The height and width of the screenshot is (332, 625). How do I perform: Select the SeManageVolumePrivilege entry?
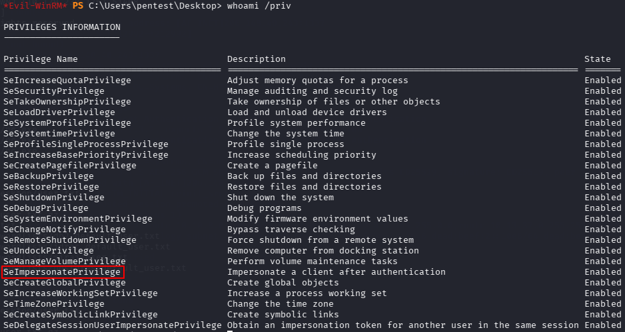(65, 261)
